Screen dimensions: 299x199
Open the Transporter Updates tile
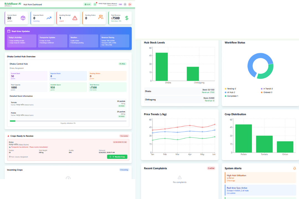53,41
